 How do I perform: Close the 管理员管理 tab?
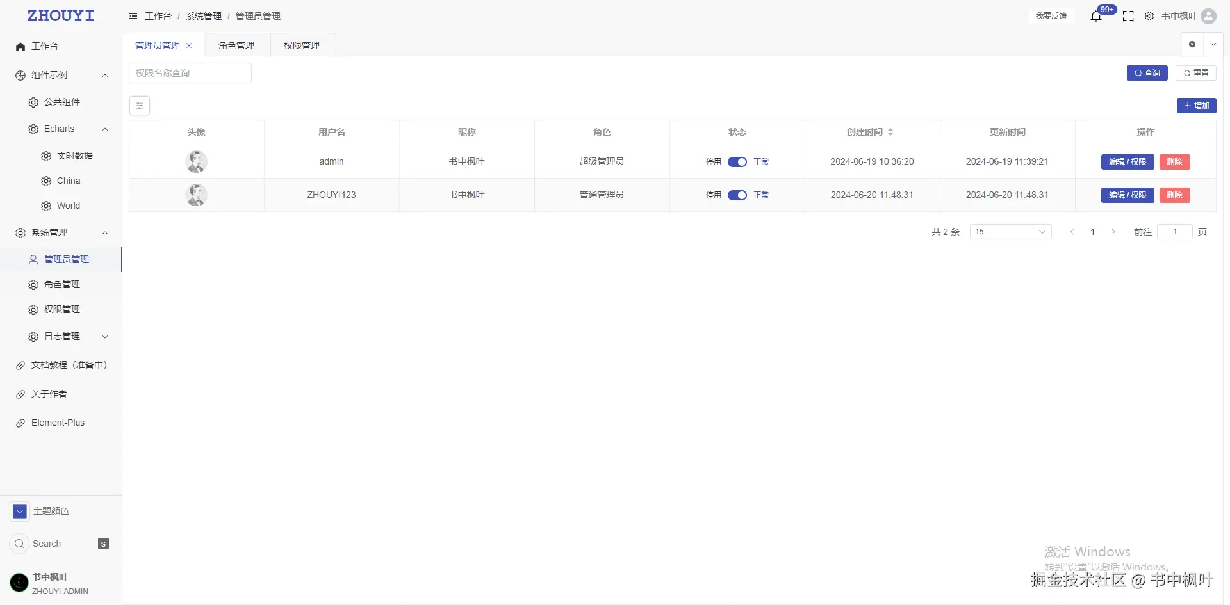click(189, 45)
